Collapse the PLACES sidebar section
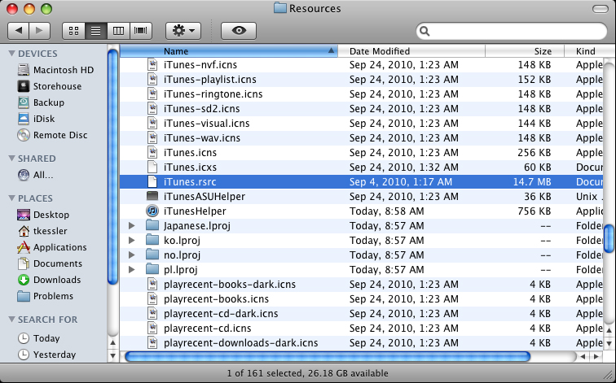The image size is (616, 383). (x=11, y=198)
